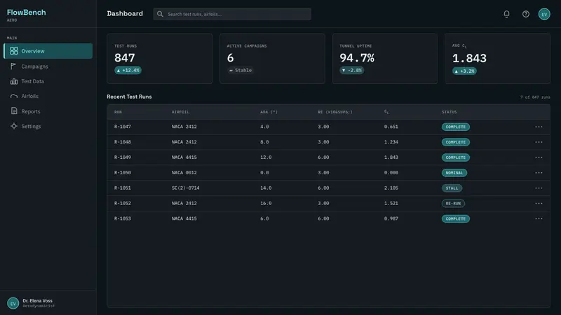The height and width of the screenshot is (315, 561).
Task: Open the notifications bell icon
Action: coord(506,14)
